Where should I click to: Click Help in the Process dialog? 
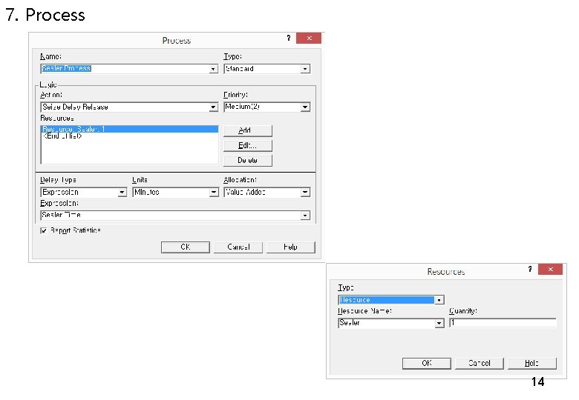(x=291, y=247)
